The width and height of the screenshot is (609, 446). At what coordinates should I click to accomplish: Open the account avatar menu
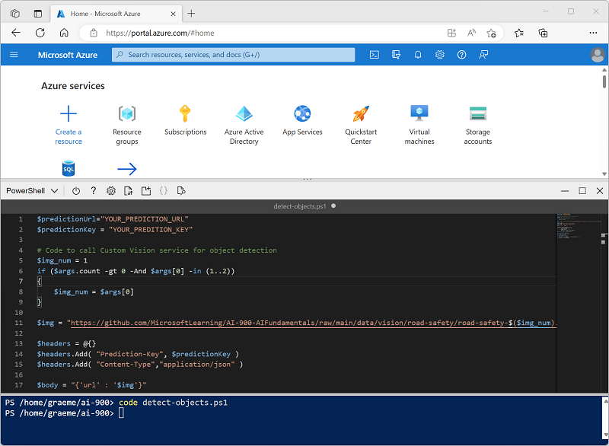pos(598,55)
